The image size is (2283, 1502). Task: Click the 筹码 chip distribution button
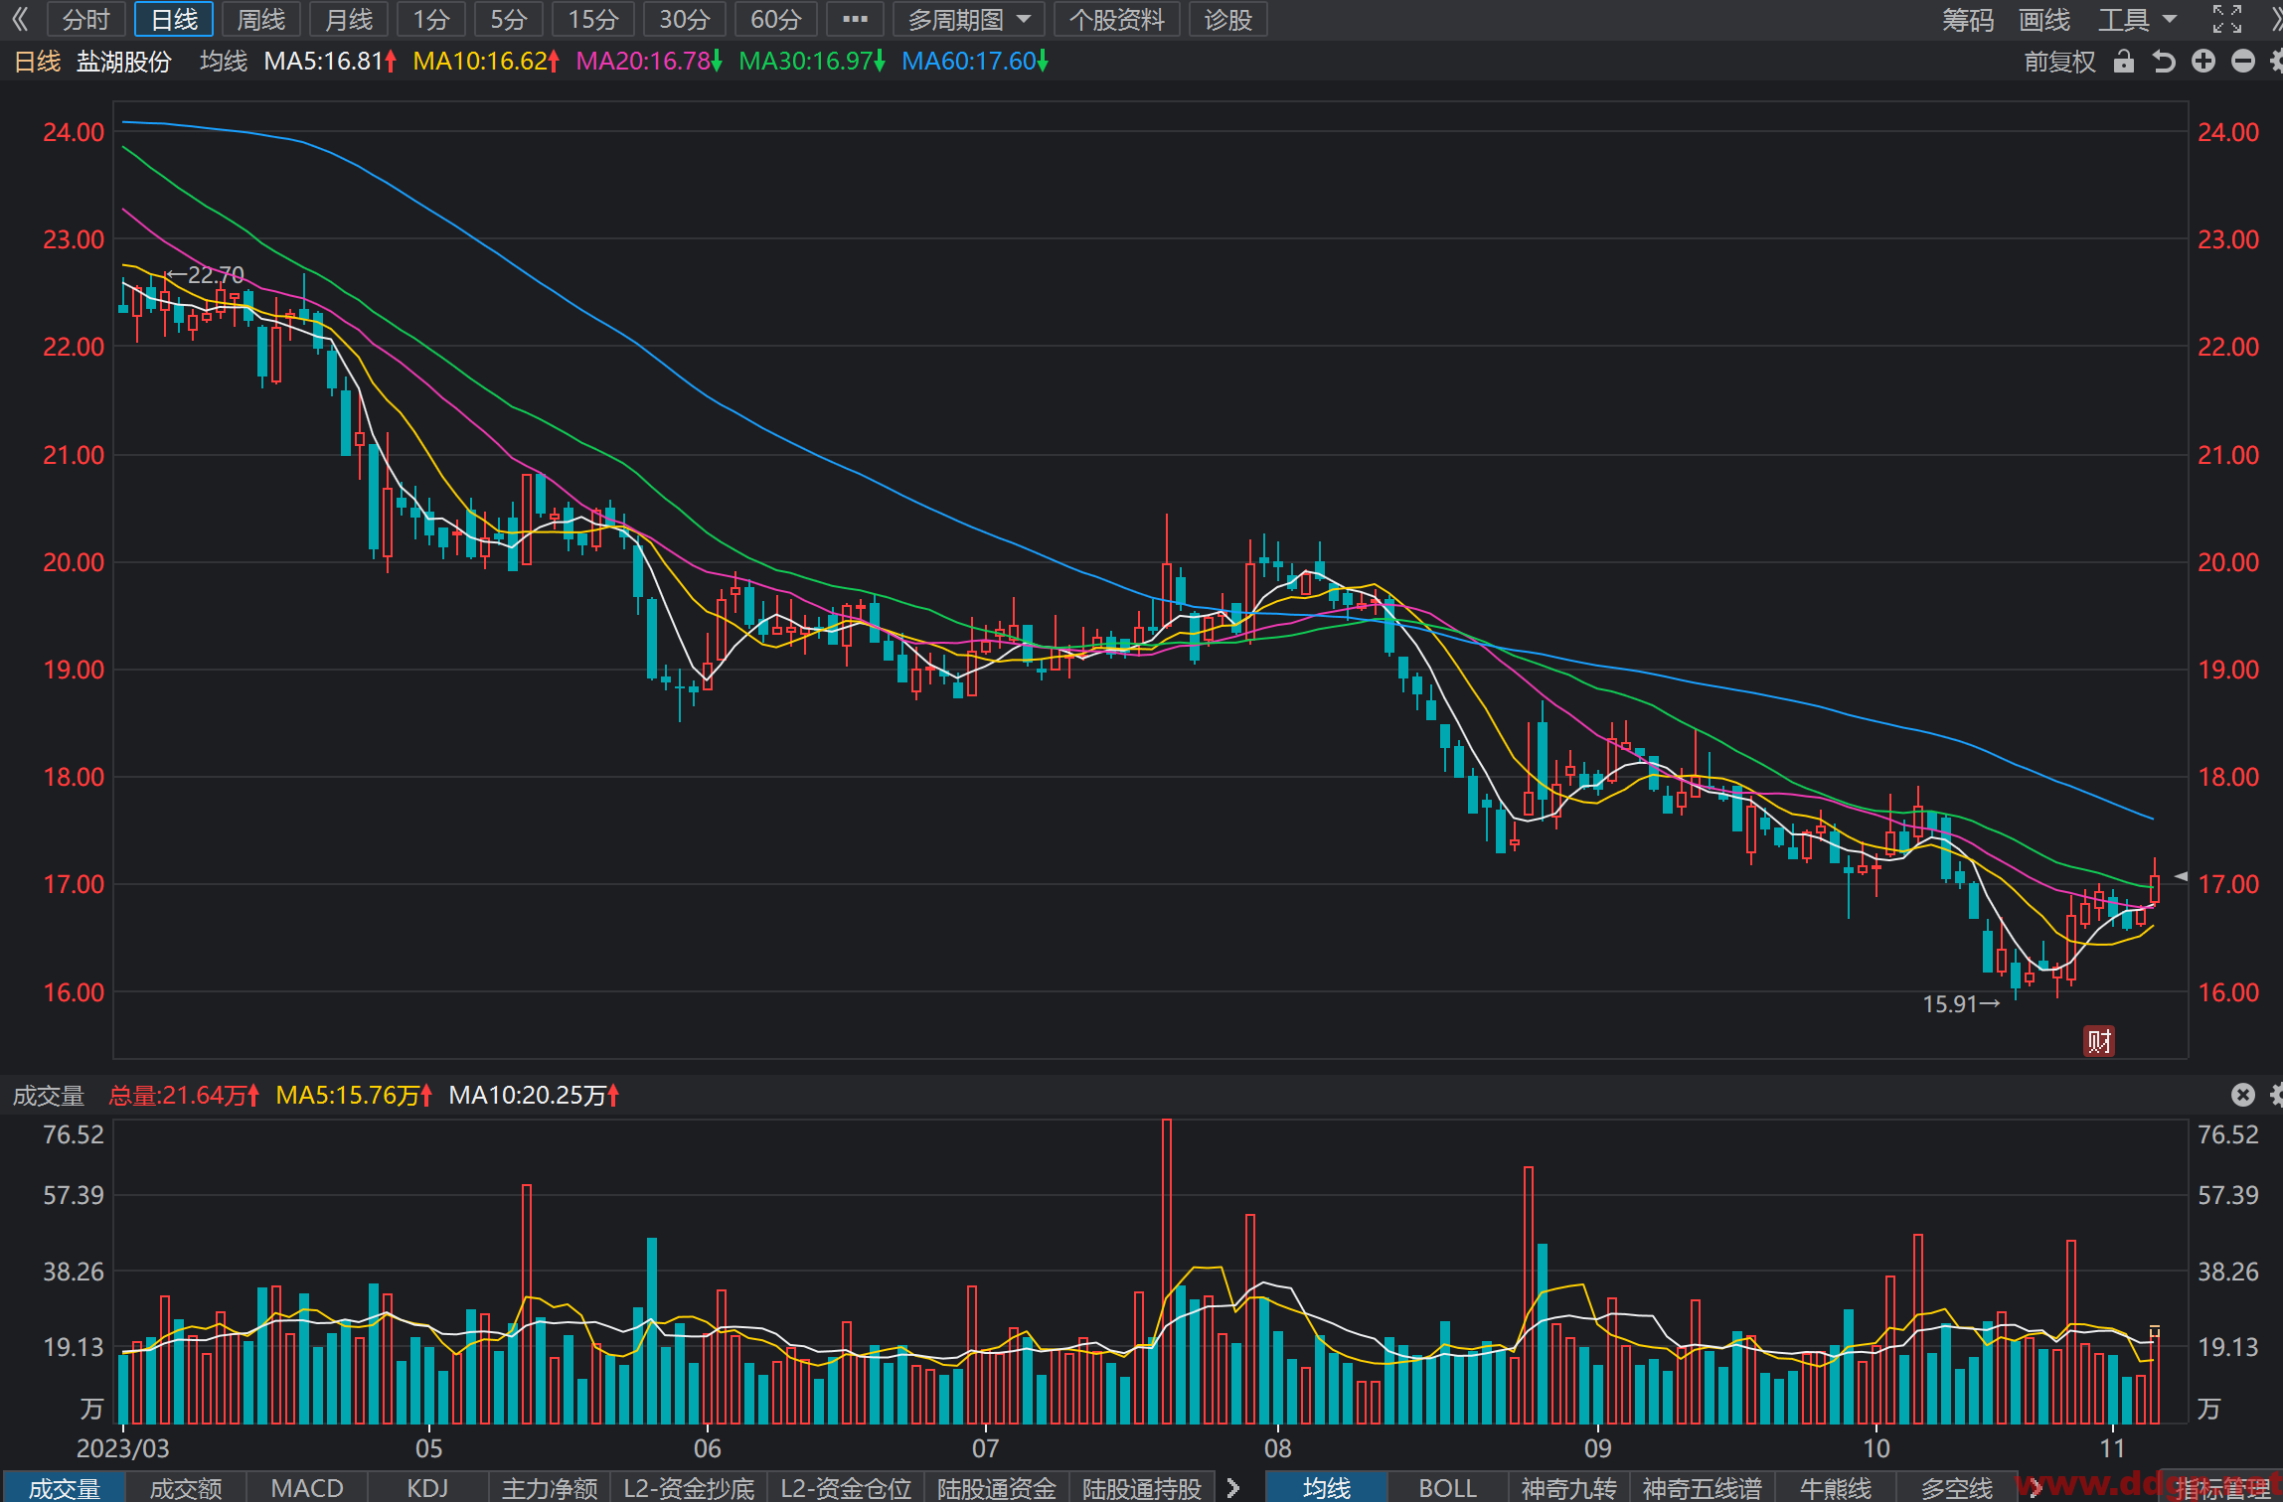[1968, 19]
